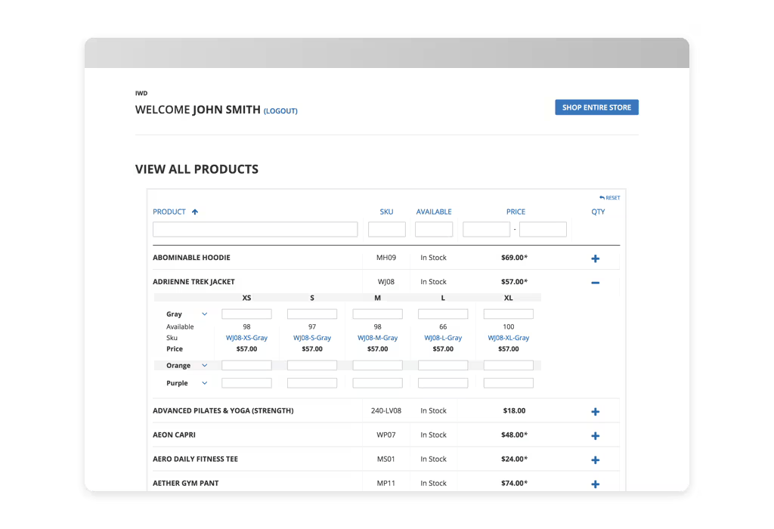
Task: Sort by the Price column header
Action: tap(515, 212)
